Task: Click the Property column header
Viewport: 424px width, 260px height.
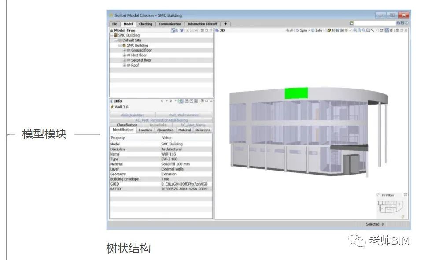Action: 118,137
